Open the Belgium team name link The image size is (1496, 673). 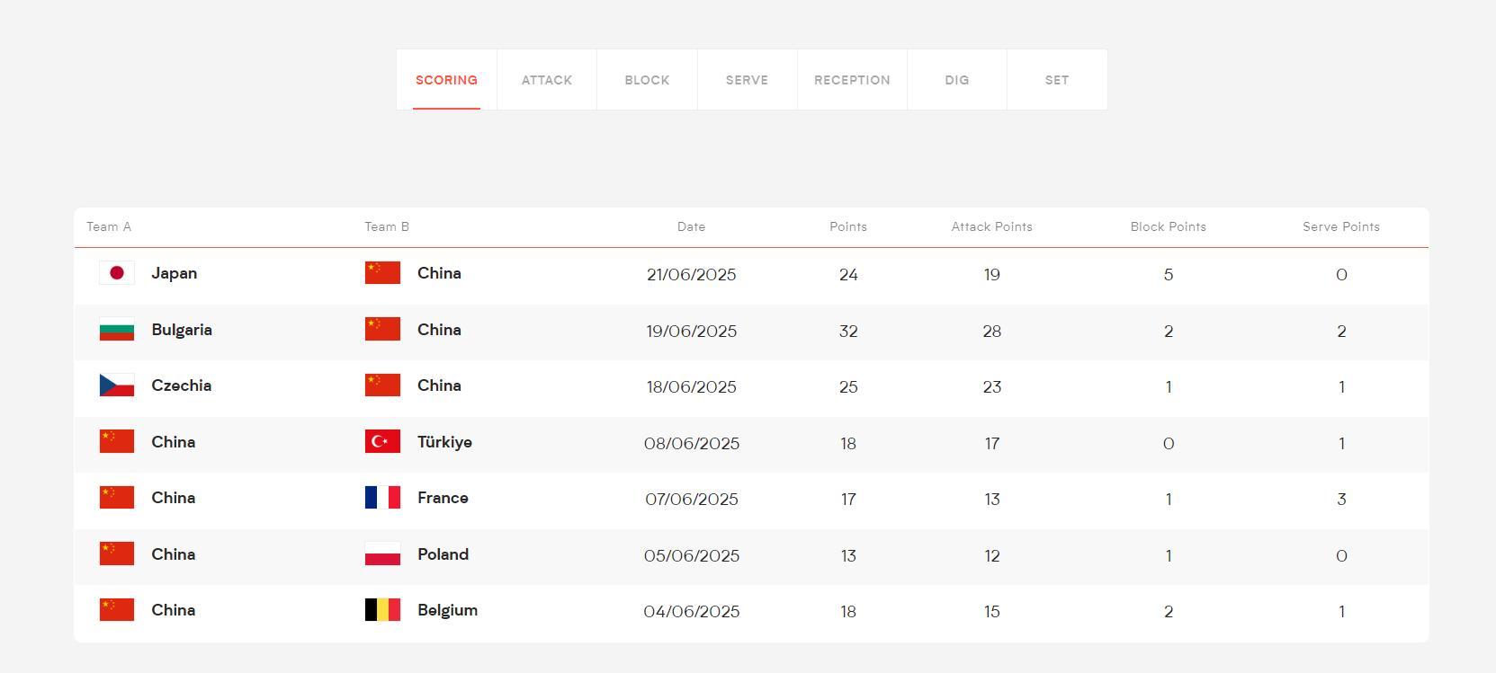[447, 610]
